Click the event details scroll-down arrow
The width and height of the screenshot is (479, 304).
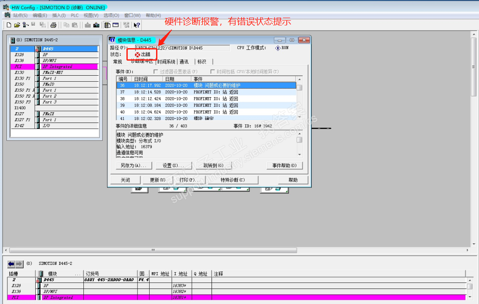coord(299,155)
